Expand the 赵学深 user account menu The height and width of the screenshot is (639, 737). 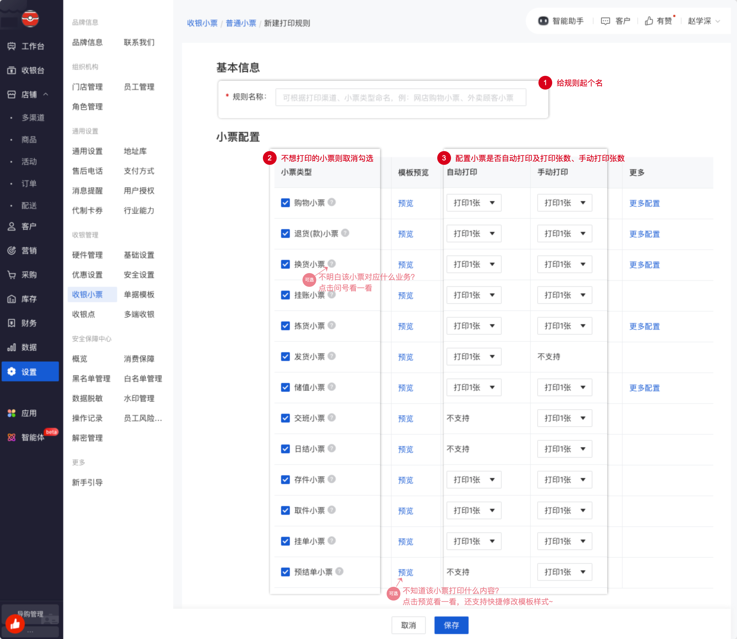click(703, 21)
